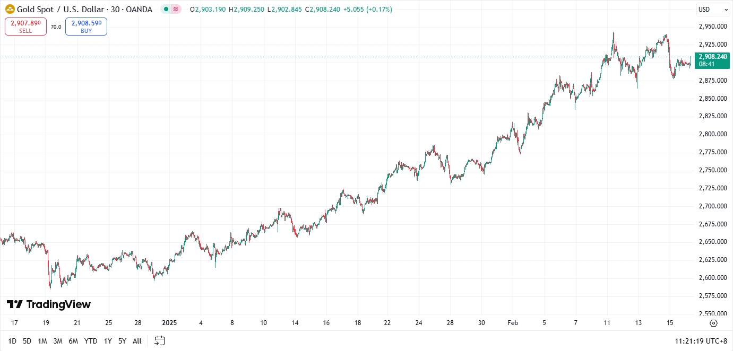Select the 6M date range
Image resolution: width=733 pixels, height=351 pixels.
(x=73, y=341)
